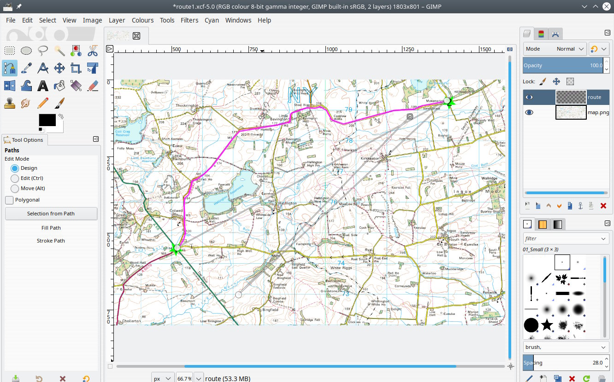
Task: Select the Eraser tool
Action: [x=93, y=85]
